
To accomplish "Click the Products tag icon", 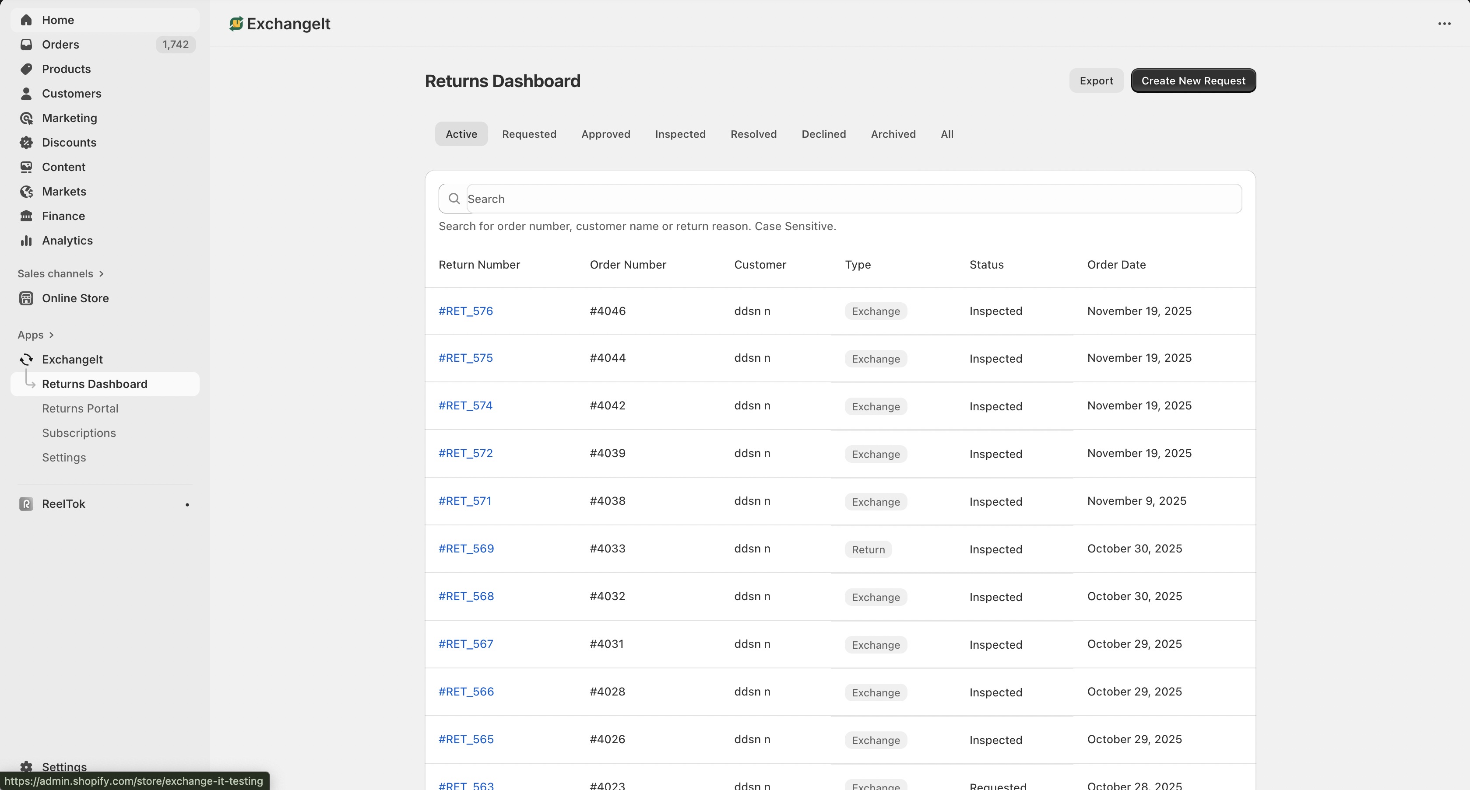I will click(26, 69).
